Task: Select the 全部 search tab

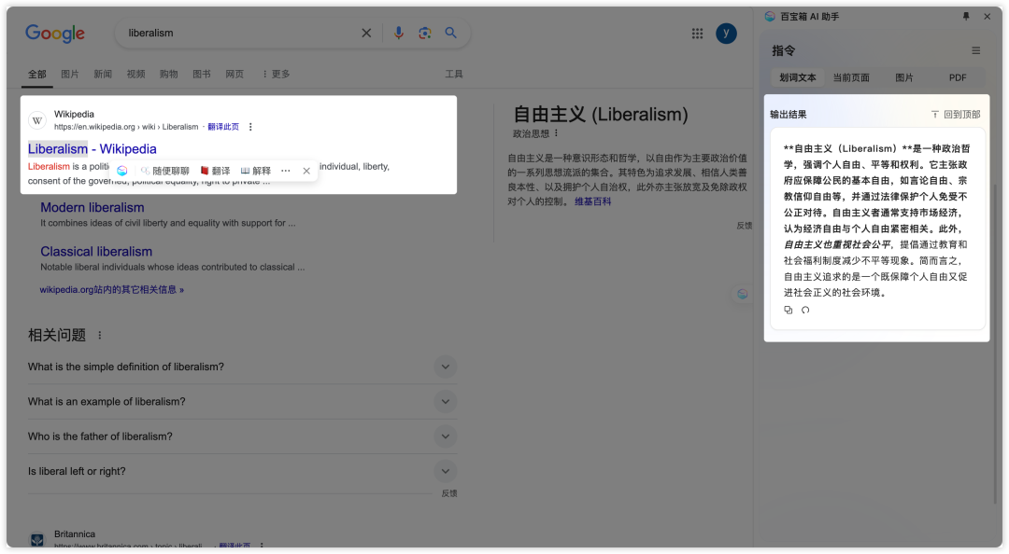Action: 36,75
